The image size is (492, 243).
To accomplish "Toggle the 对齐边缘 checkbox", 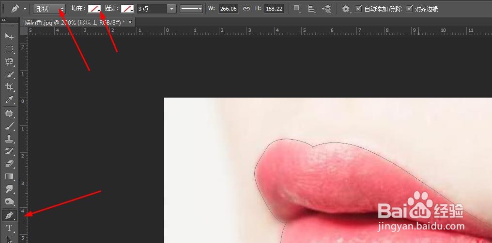I will tap(409, 9).
